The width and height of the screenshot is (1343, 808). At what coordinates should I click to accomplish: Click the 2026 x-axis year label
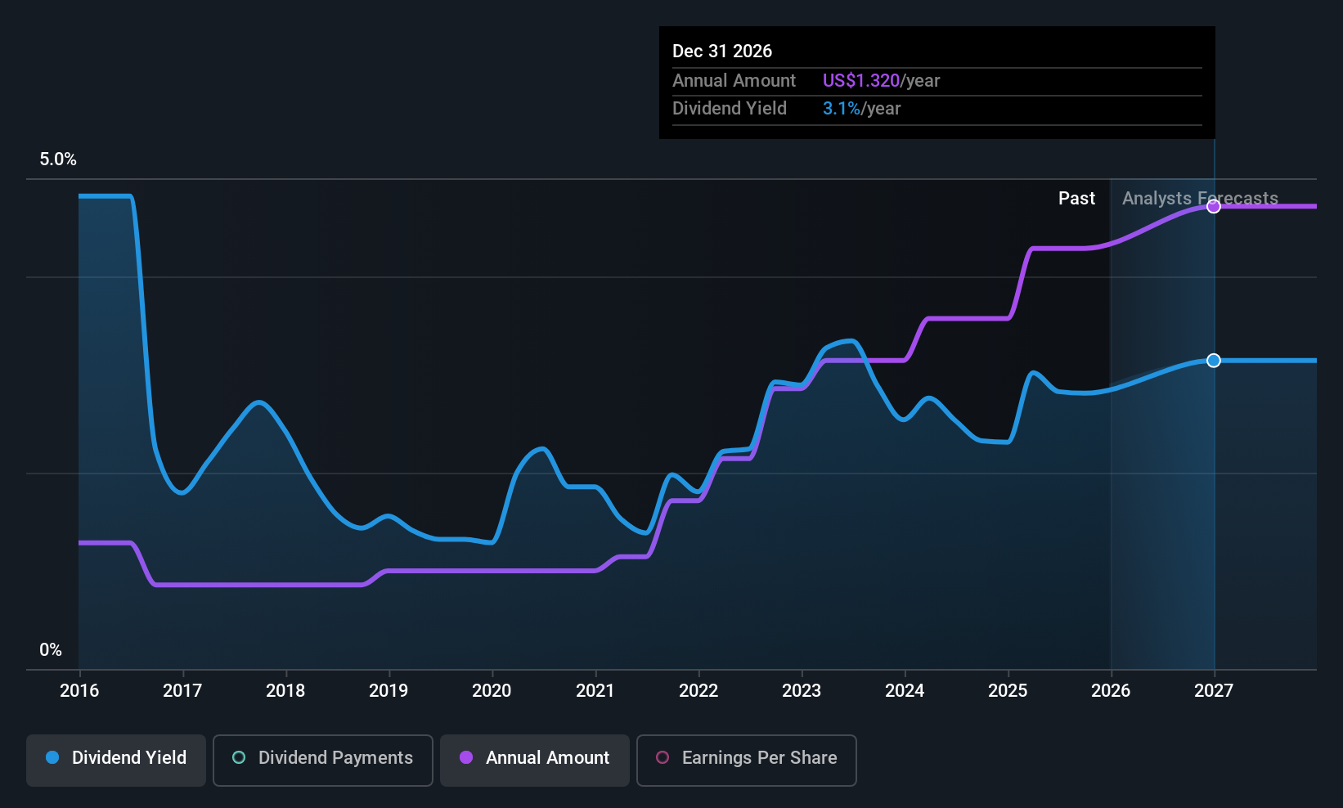click(x=1111, y=691)
